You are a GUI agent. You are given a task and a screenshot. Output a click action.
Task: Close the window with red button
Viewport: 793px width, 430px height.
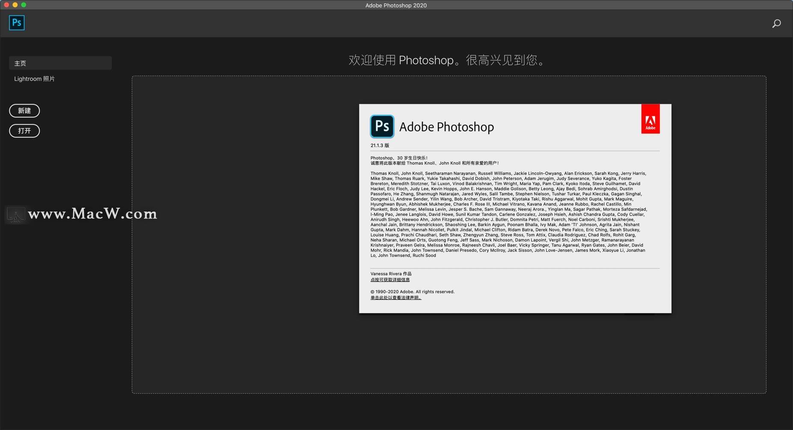6,5
